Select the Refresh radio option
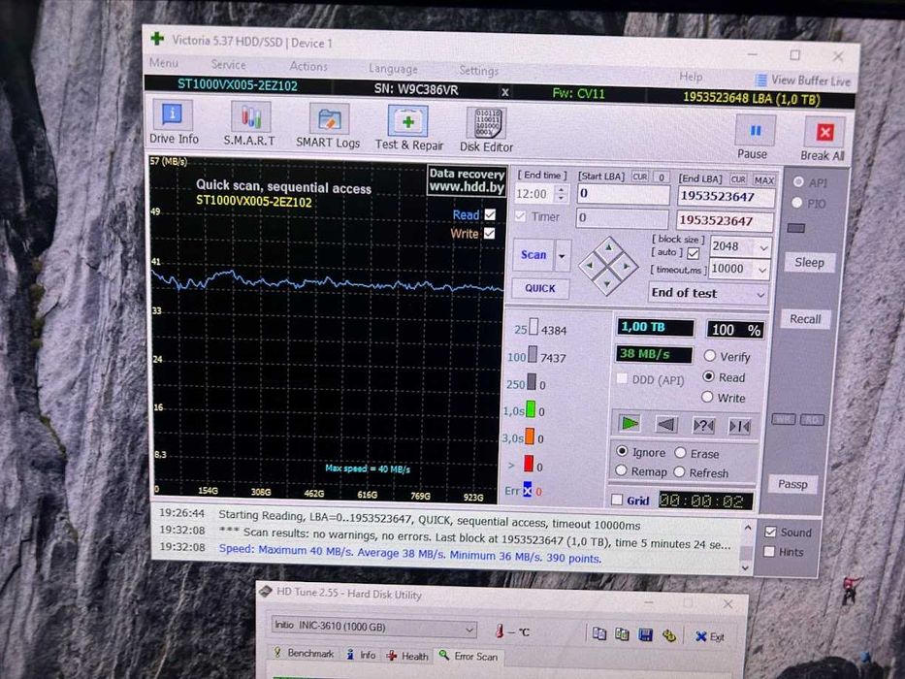 click(679, 472)
